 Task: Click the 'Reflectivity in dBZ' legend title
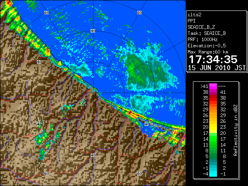(235, 130)
